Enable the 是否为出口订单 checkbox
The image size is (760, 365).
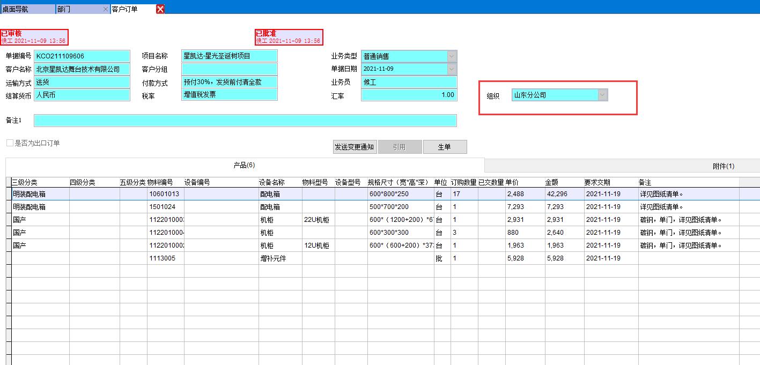[9, 142]
